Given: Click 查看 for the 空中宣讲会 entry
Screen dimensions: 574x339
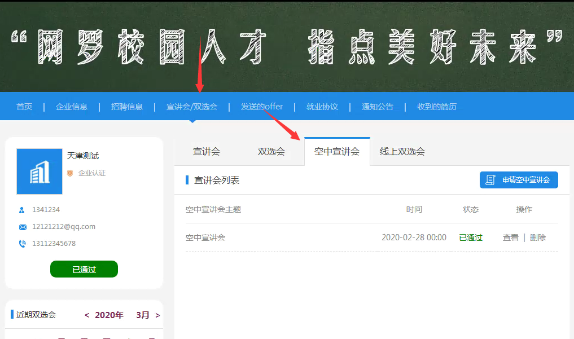Looking at the screenshot, I should 511,237.
